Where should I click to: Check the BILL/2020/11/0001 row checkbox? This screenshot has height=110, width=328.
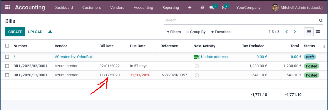click(7, 75)
